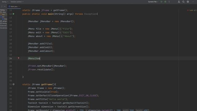Click jMenuBar.add(edit) on line 21
Viewport: 197px width, 111px height.
[x=40, y=47]
